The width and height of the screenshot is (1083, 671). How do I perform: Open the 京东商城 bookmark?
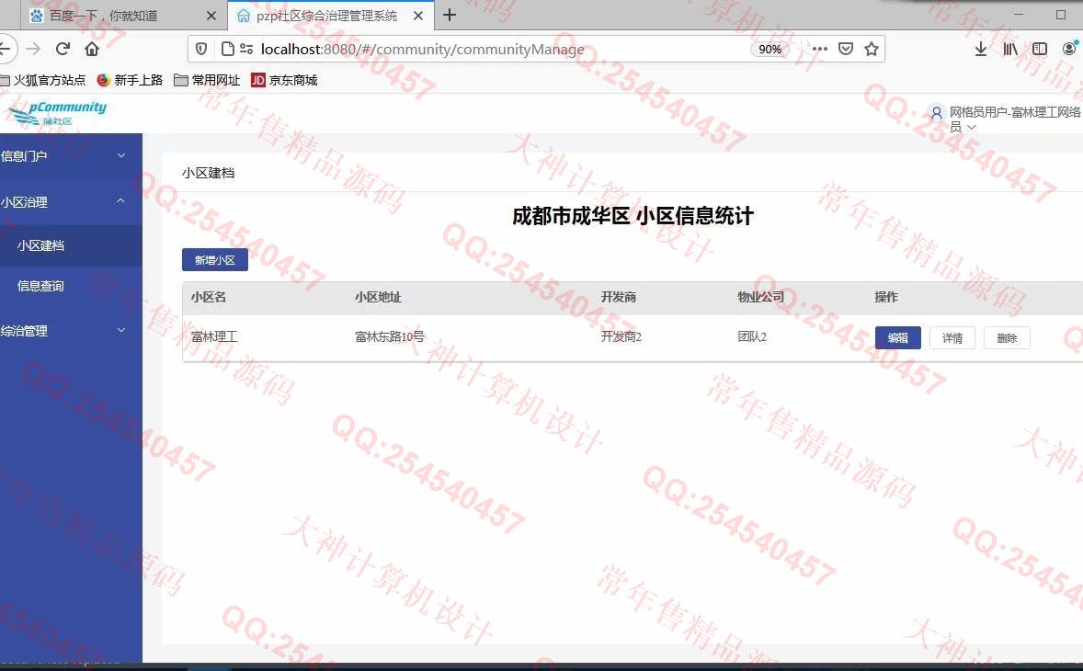click(x=285, y=80)
